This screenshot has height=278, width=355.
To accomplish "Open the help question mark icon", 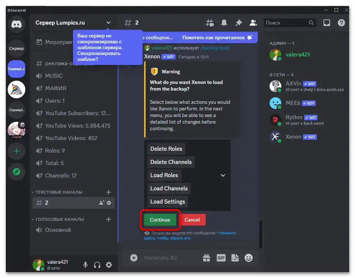I will tap(341, 23).
